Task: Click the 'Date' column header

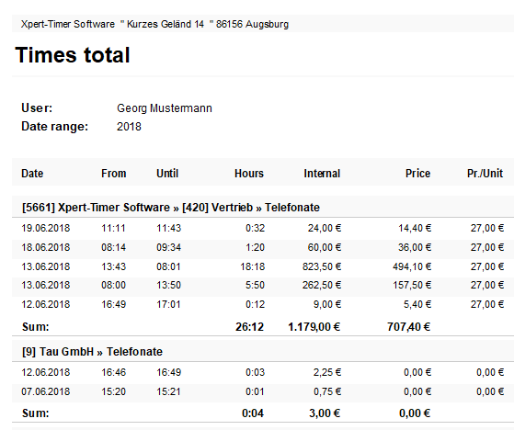Action: 32,174
